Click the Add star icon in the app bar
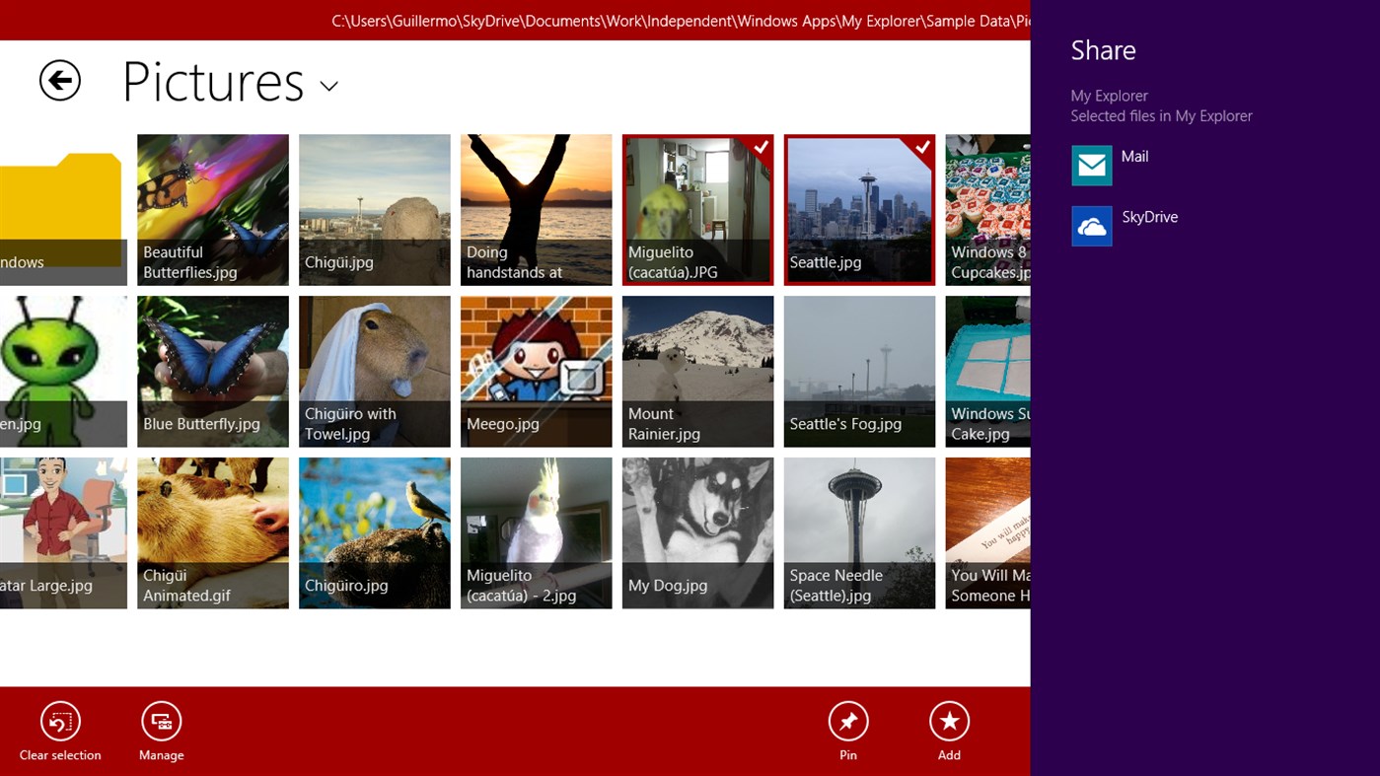The width and height of the screenshot is (1380, 776). pyautogui.click(x=949, y=721)
